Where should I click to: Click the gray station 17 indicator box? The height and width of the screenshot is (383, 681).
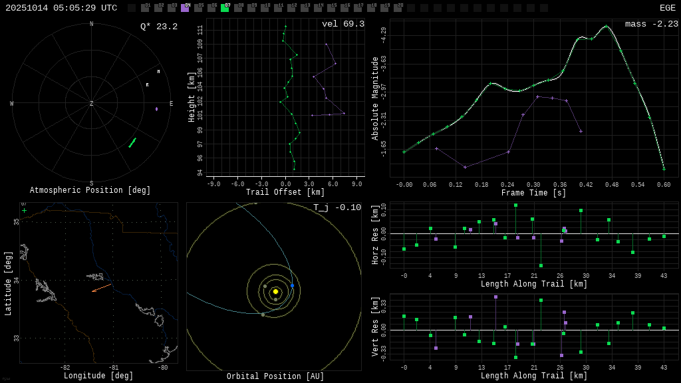tap(357, 8)
